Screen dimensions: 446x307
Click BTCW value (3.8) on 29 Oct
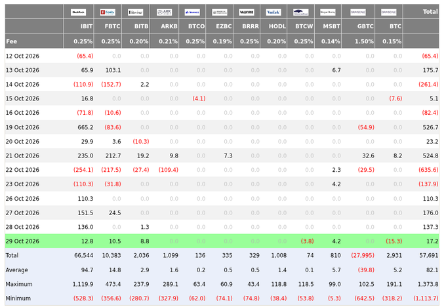307,241
